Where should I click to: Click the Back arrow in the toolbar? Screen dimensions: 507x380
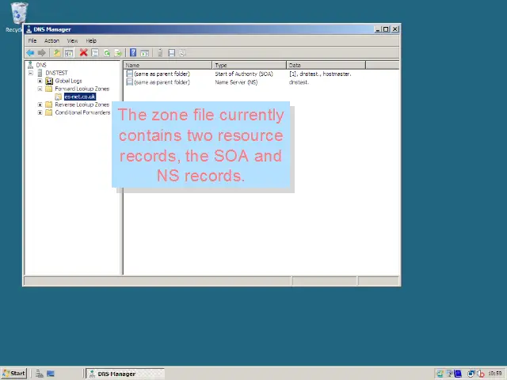click(30, 53)
